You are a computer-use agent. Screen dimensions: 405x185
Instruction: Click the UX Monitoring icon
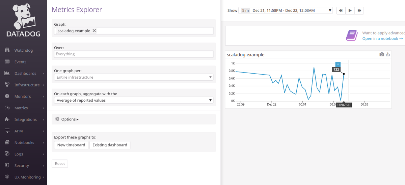tap(7, 177)
